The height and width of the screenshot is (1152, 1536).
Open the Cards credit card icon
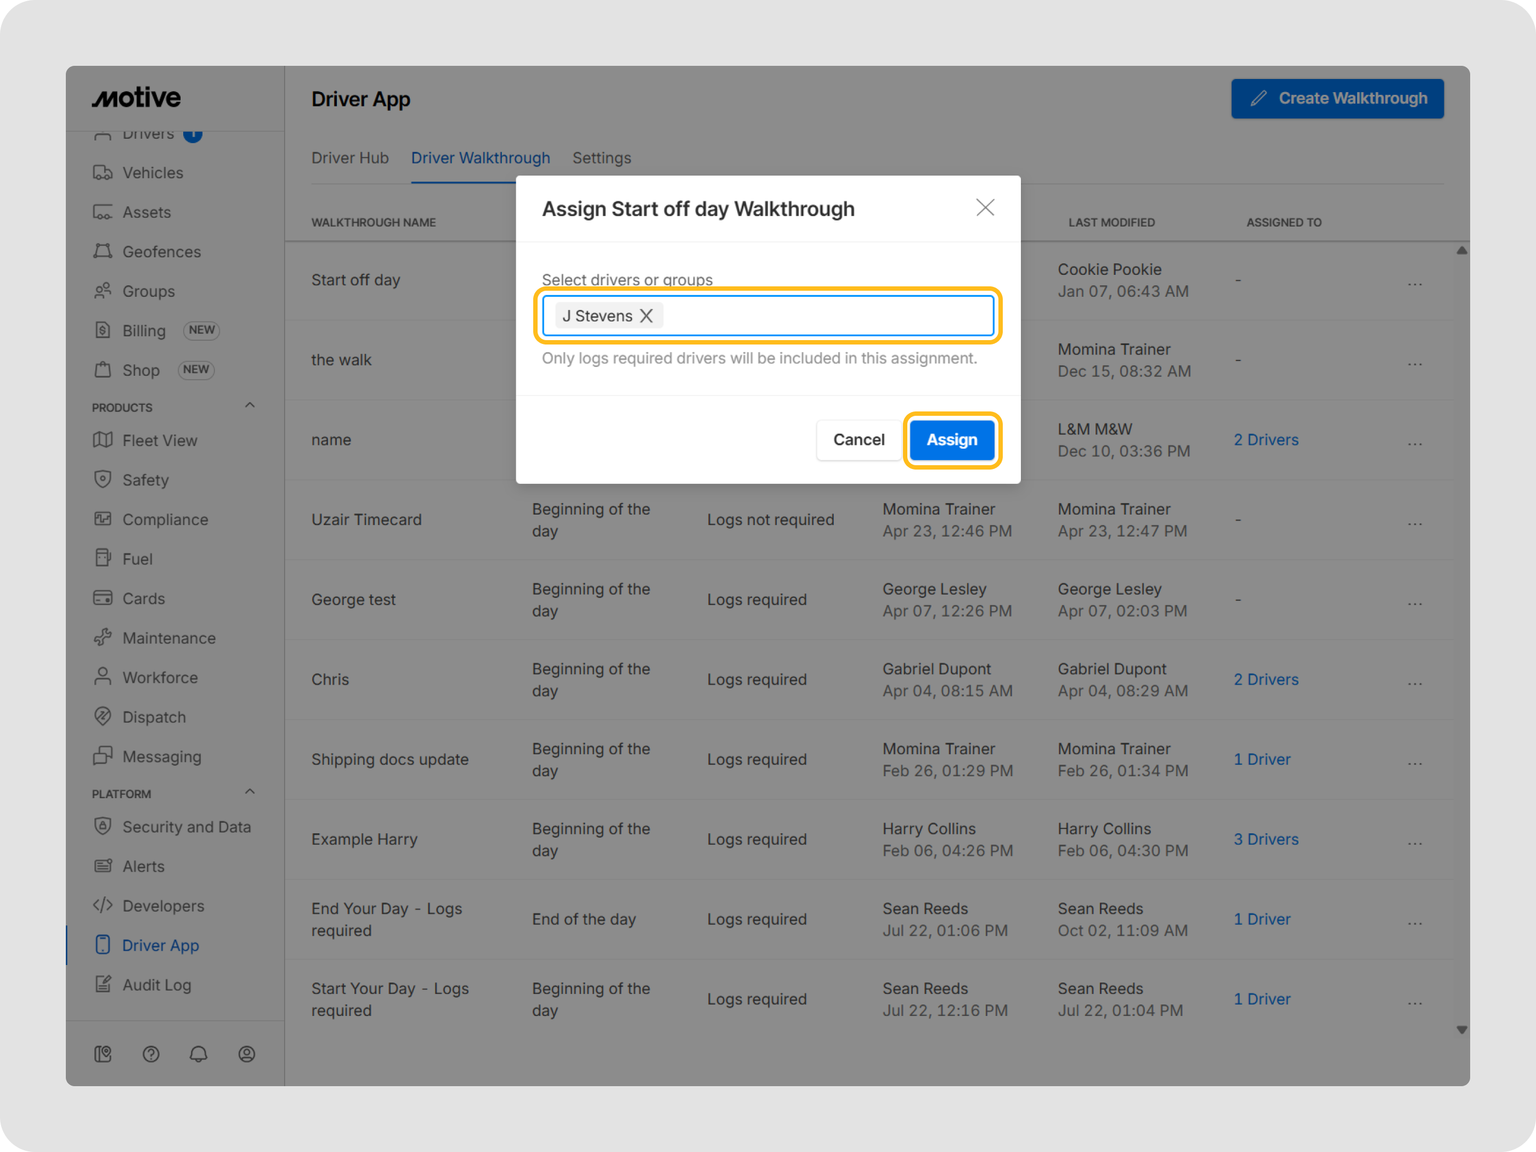[103, 598]
